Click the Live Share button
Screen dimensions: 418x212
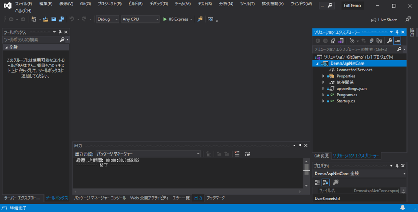[x=384, y=20]
